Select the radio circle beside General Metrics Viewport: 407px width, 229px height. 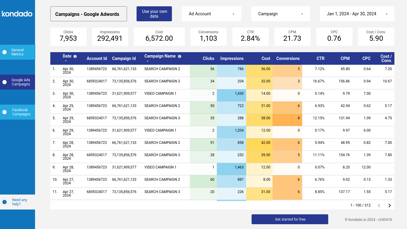4,52
